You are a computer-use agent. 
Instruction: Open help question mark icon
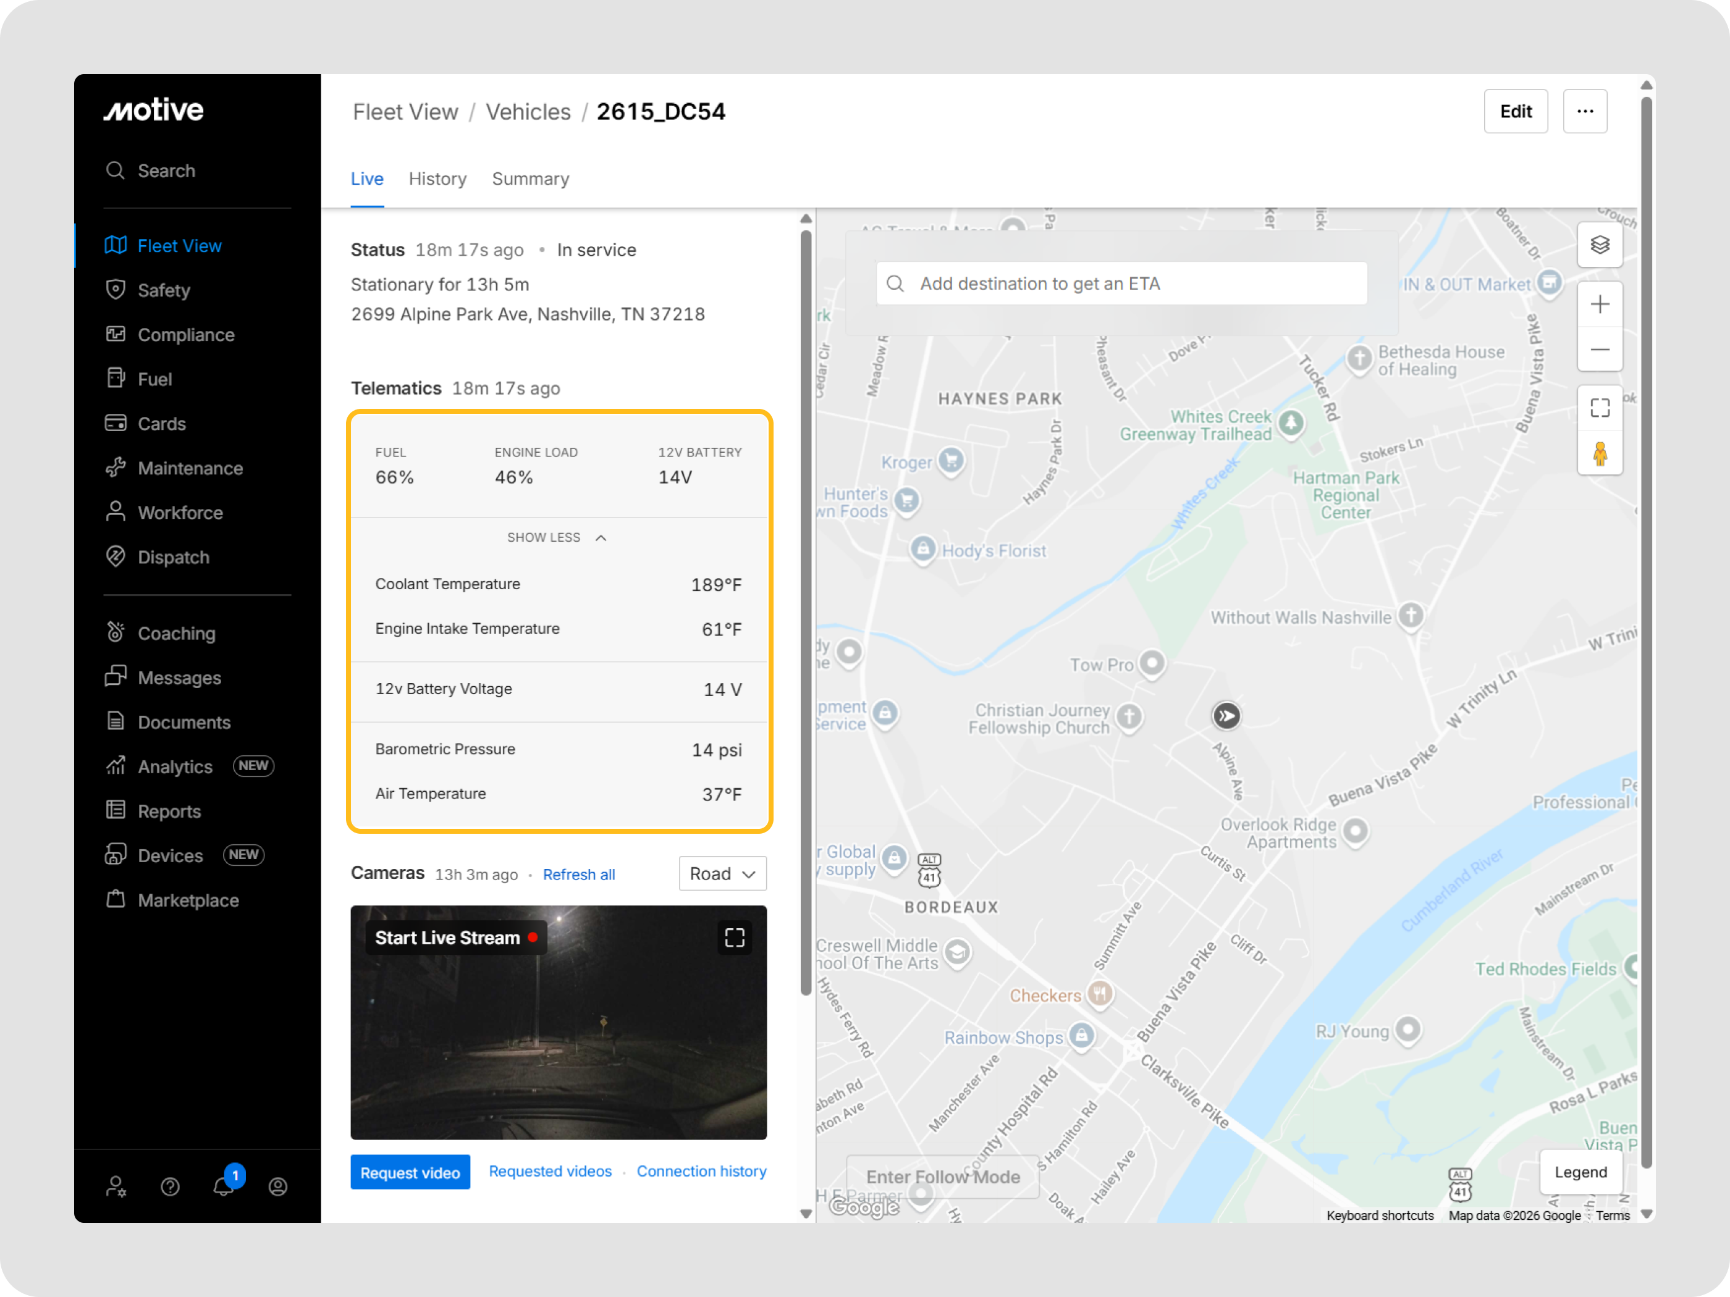170,1187
